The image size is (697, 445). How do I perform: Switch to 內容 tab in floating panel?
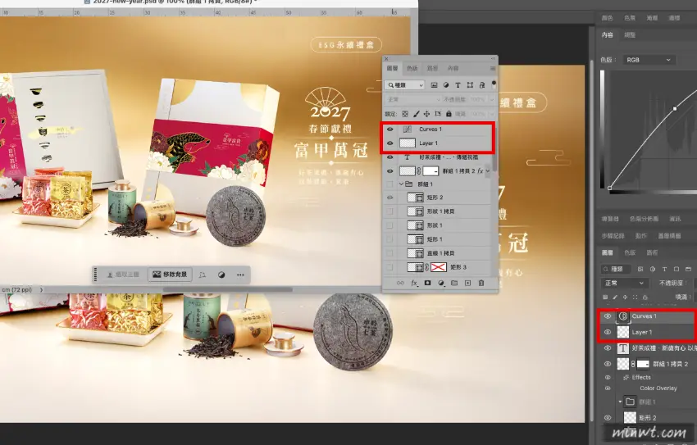453,68
